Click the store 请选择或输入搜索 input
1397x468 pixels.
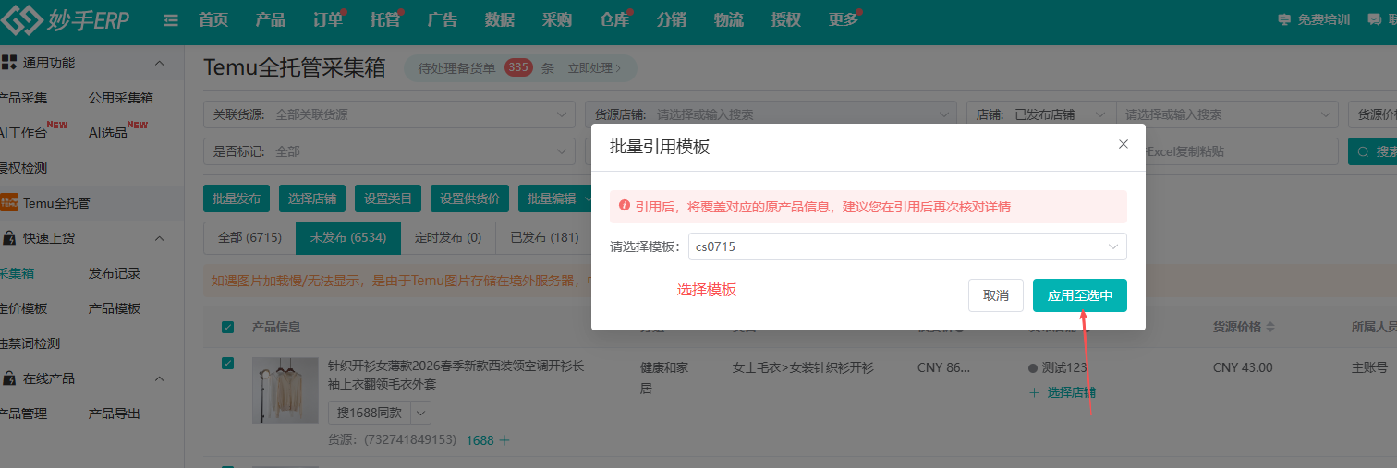point(1227,114)
